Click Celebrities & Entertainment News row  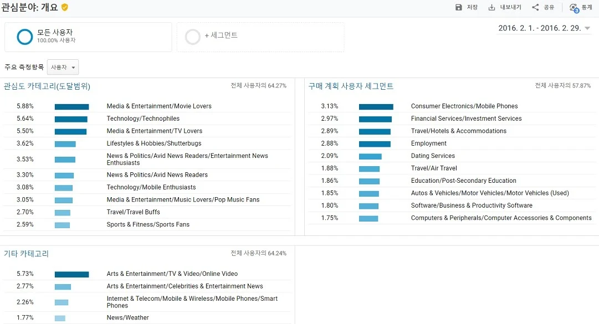147,286
